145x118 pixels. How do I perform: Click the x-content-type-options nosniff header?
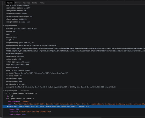pyautogui.click(x=18, y=8)
